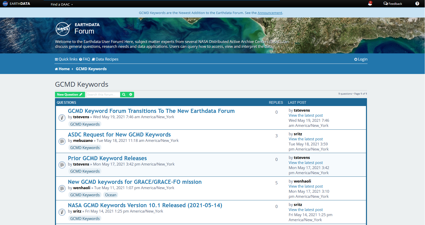View latest post in Prior GCMD Keyword Releases row
The height and width of the screenshot is (225, 425).
(x=306, y=163)
